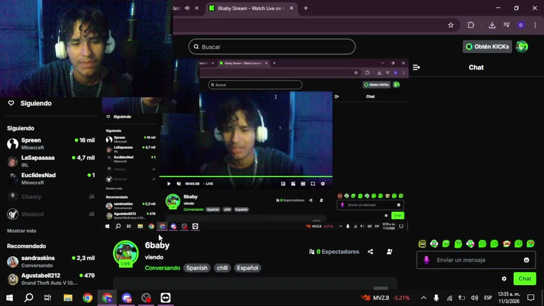This screenshot has height=306, width=544.
Task: Click the purple microphone in message box
Action: click(427, 260)
